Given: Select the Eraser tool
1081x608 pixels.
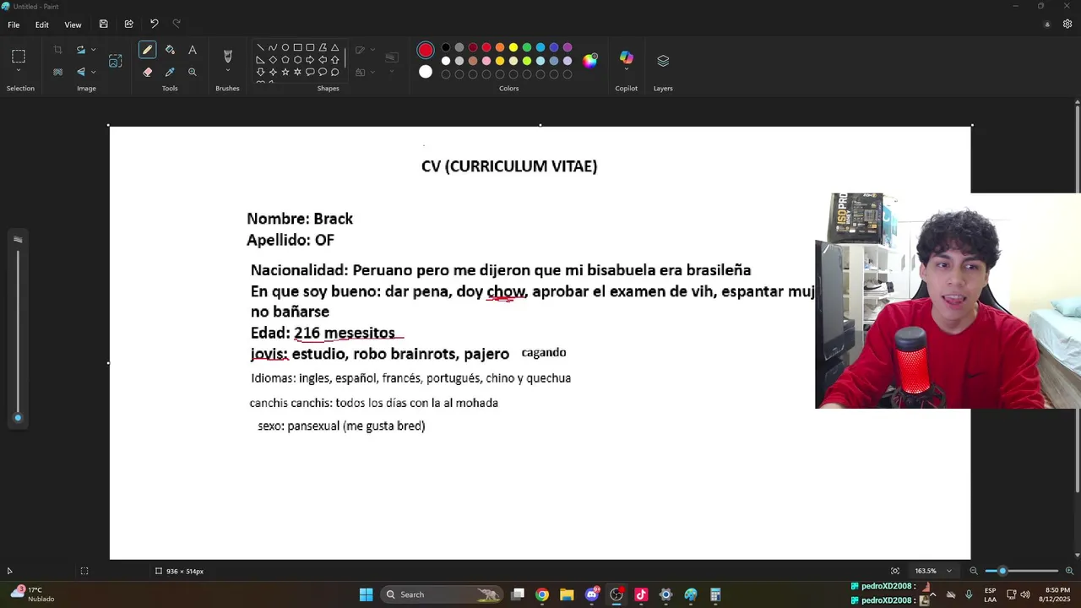Looking at the screenshot, I should point(148,72).
